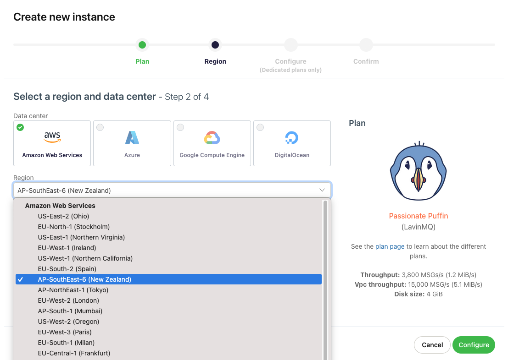508x360 pixels.
Task: Choose AP-NorthEast-1 (Tokyo) from the region list
Action: (x=73, y=290)
